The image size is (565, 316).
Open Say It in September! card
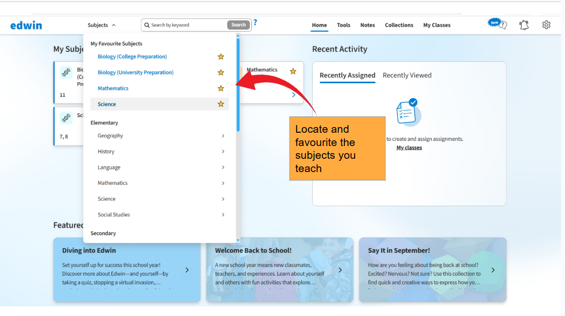[x=432, y=270]
